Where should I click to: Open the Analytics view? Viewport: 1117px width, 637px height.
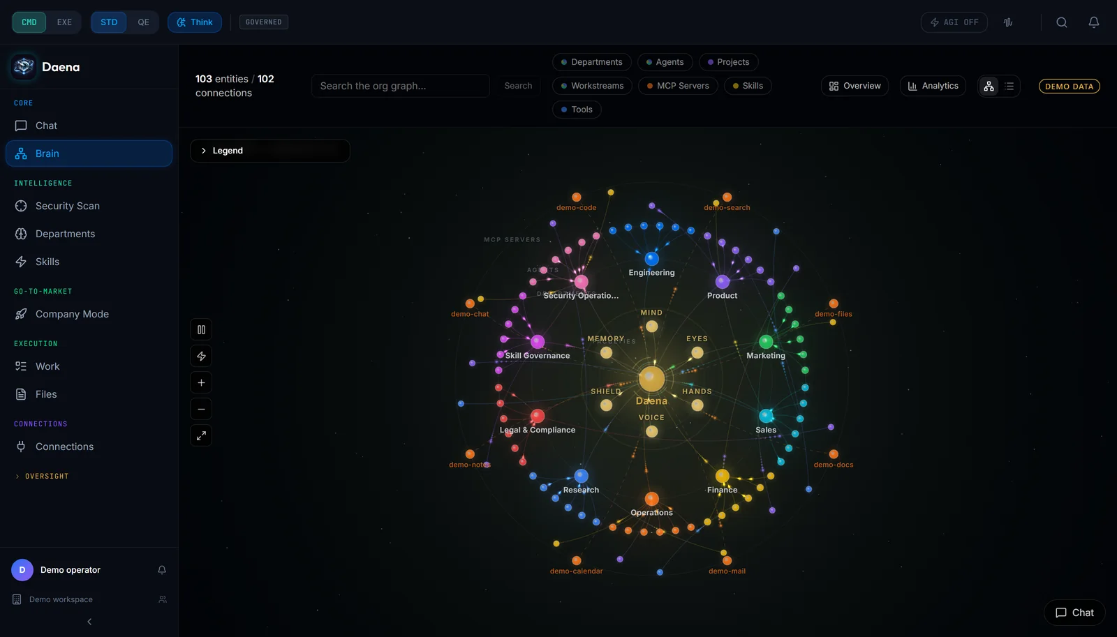[x=933, y=86]
